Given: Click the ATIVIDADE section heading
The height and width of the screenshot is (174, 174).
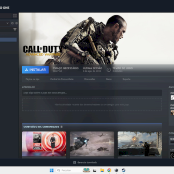Looking at the screenshot, I should pos(28,87).
